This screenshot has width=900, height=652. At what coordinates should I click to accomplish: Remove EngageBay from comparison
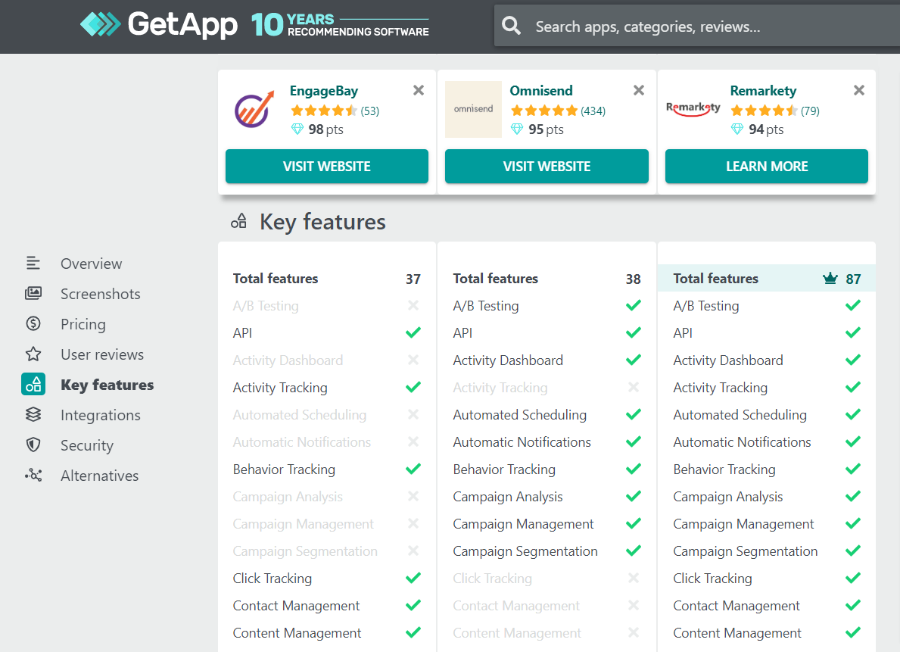[x=419, y=90]
